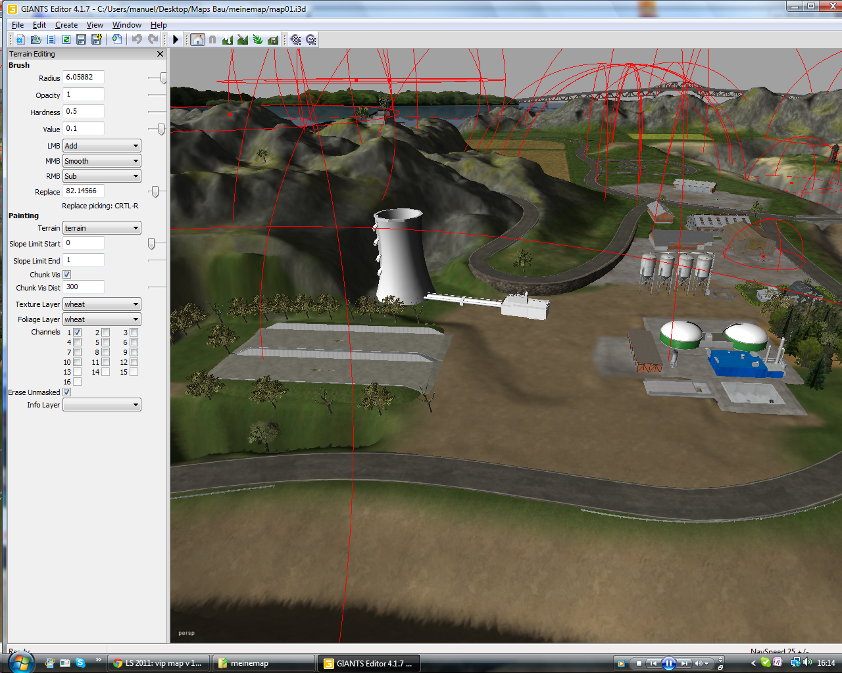Show hidden system tray icons

tap(753, 663)
